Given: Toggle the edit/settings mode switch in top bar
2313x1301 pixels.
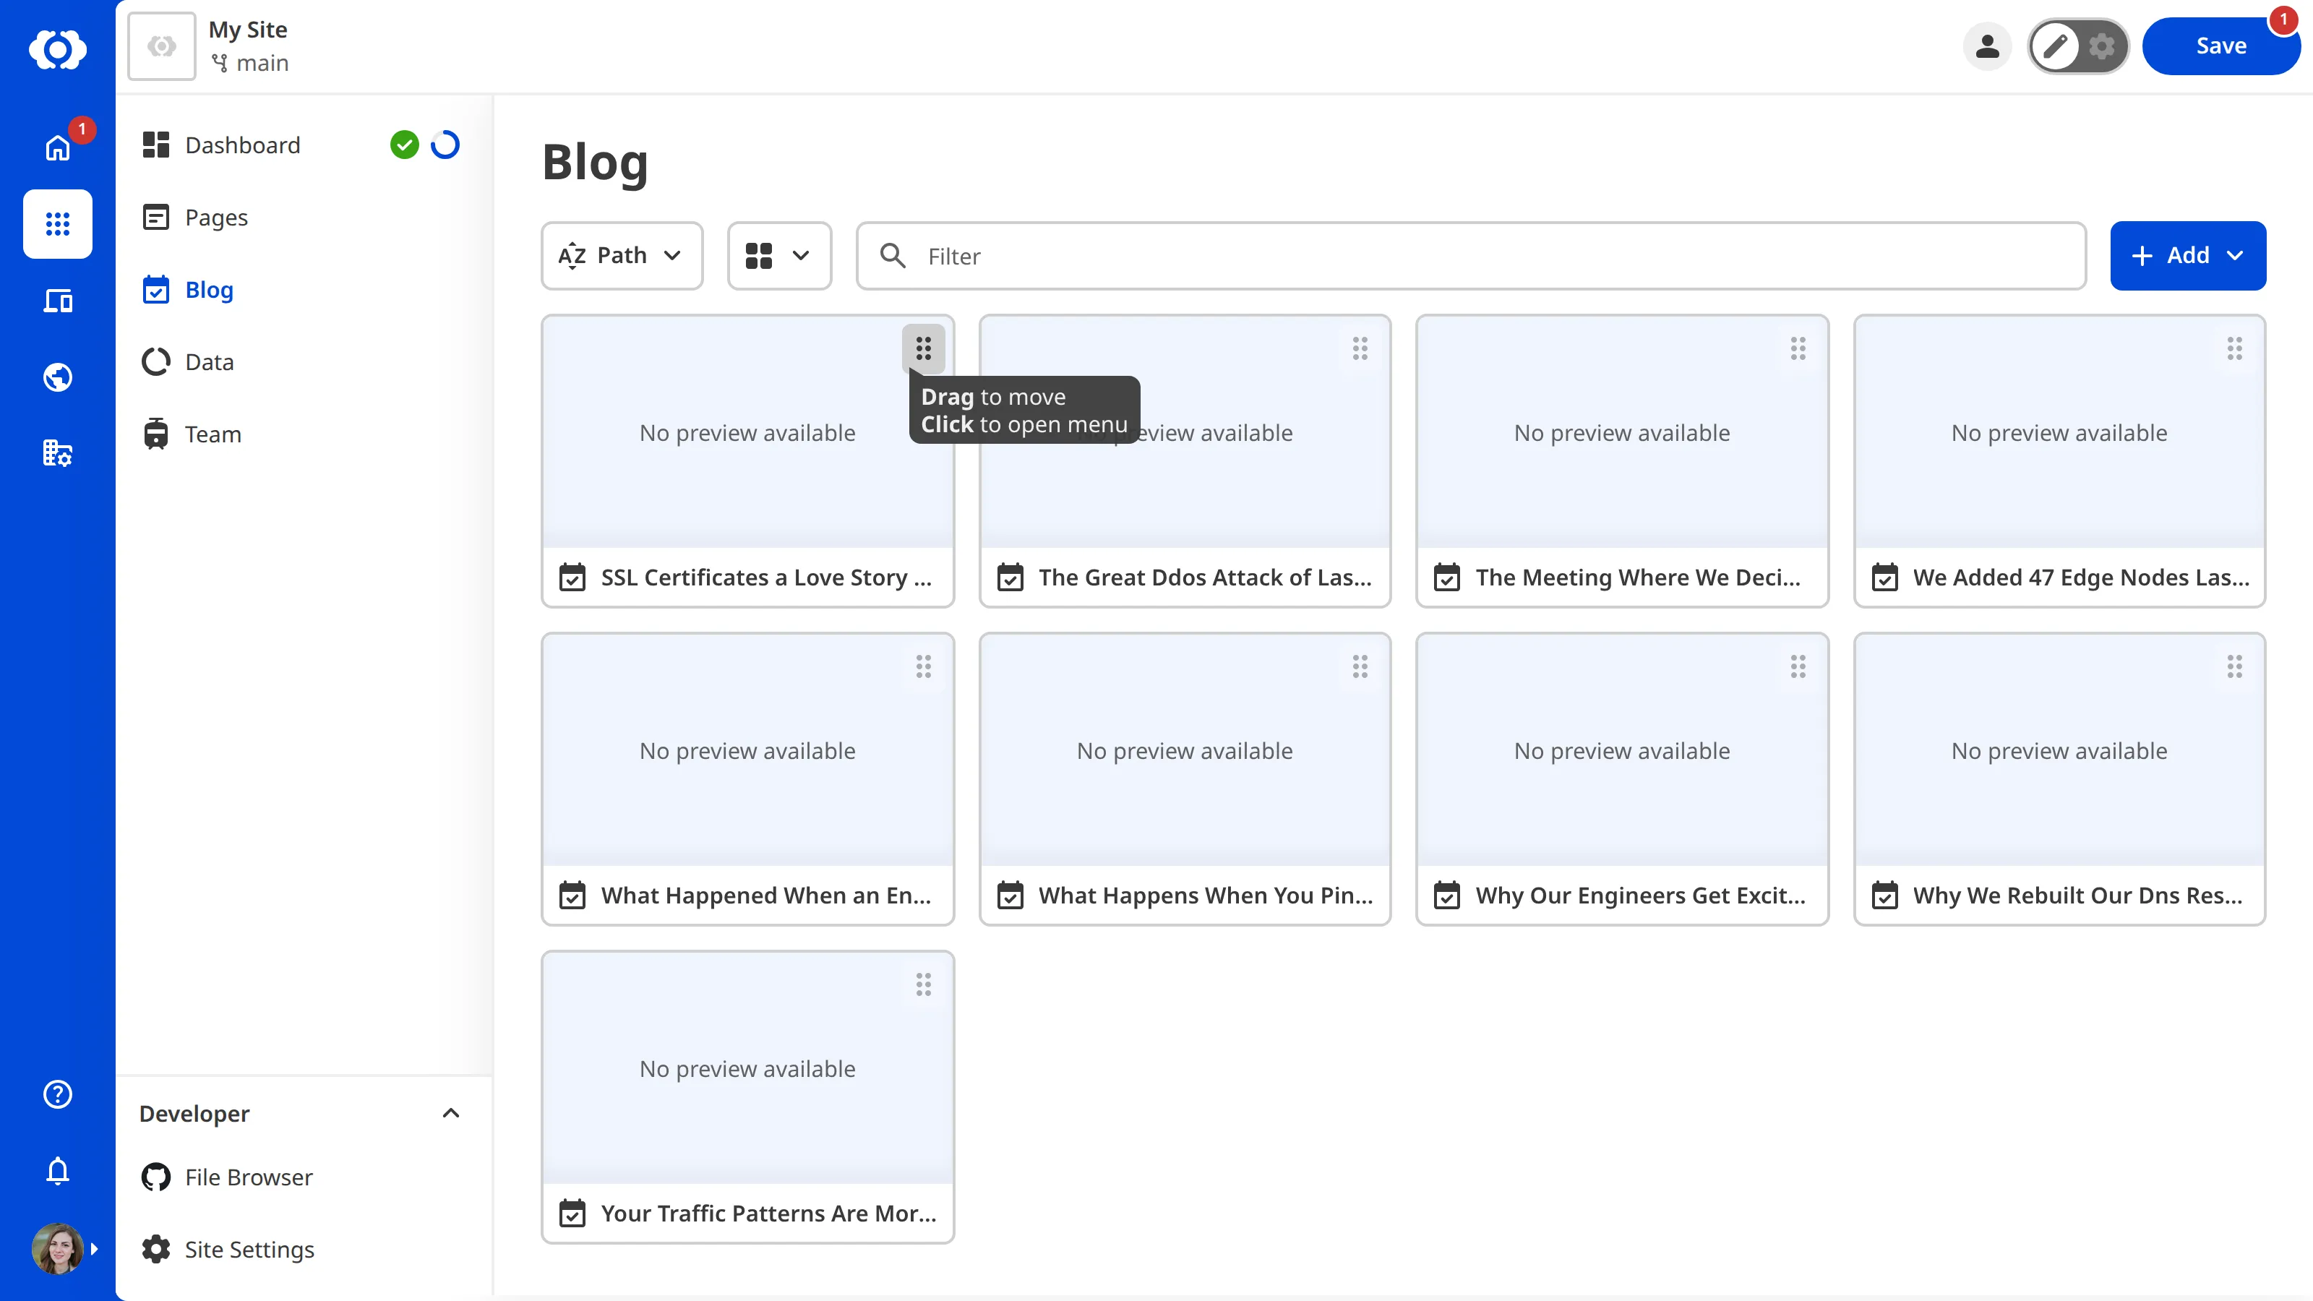Looking at the screenshot, I should [2078, 47].
